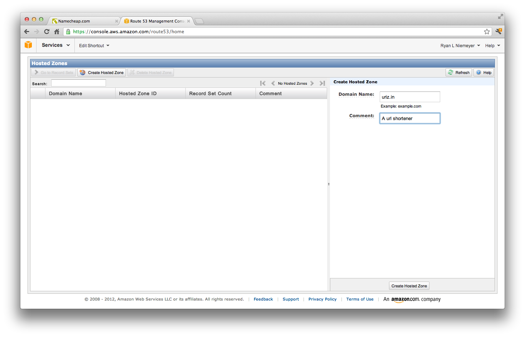Open the Edit Shortcut dropdown

coord(94,46)
